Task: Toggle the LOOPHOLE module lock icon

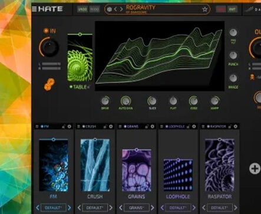Action: coord(189,127)
